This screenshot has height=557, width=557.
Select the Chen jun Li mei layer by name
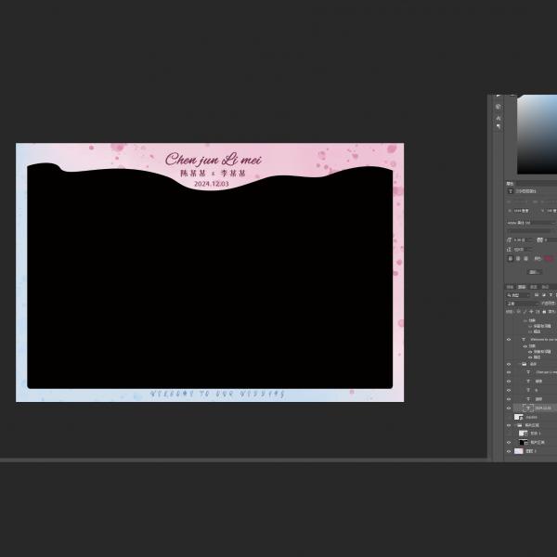[x=546, y=372]
